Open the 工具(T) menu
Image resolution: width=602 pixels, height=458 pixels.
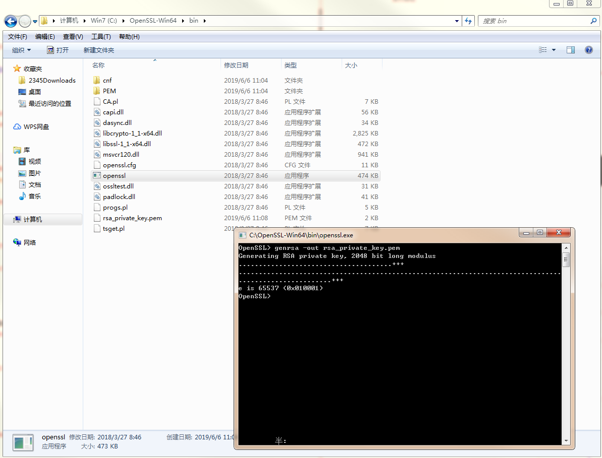point(101,37)
